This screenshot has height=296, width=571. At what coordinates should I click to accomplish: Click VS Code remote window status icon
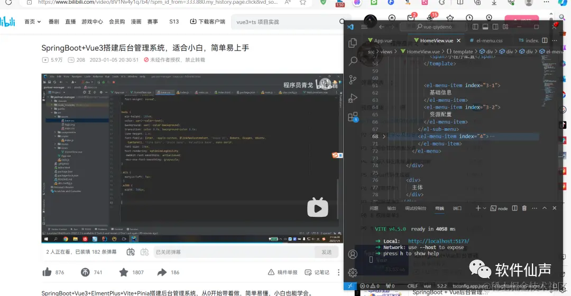point(349,286)
